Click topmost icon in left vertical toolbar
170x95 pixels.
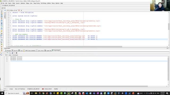pyautogui.click(x=2, y=11)
